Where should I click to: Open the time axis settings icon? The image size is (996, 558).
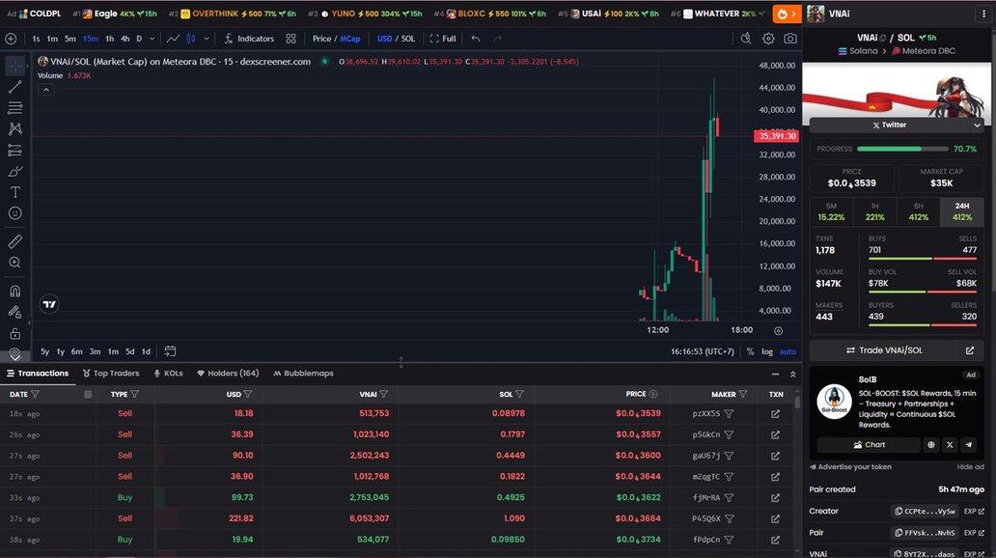(778, 330)
